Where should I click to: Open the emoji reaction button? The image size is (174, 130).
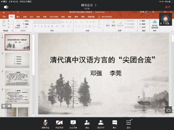[4, 106]
